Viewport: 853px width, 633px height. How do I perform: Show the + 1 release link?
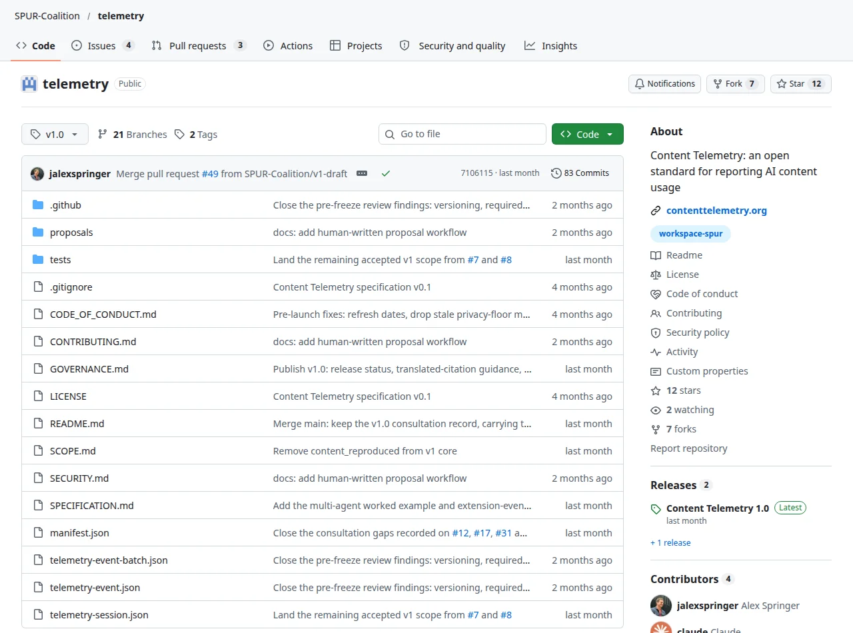click(670, 542)
